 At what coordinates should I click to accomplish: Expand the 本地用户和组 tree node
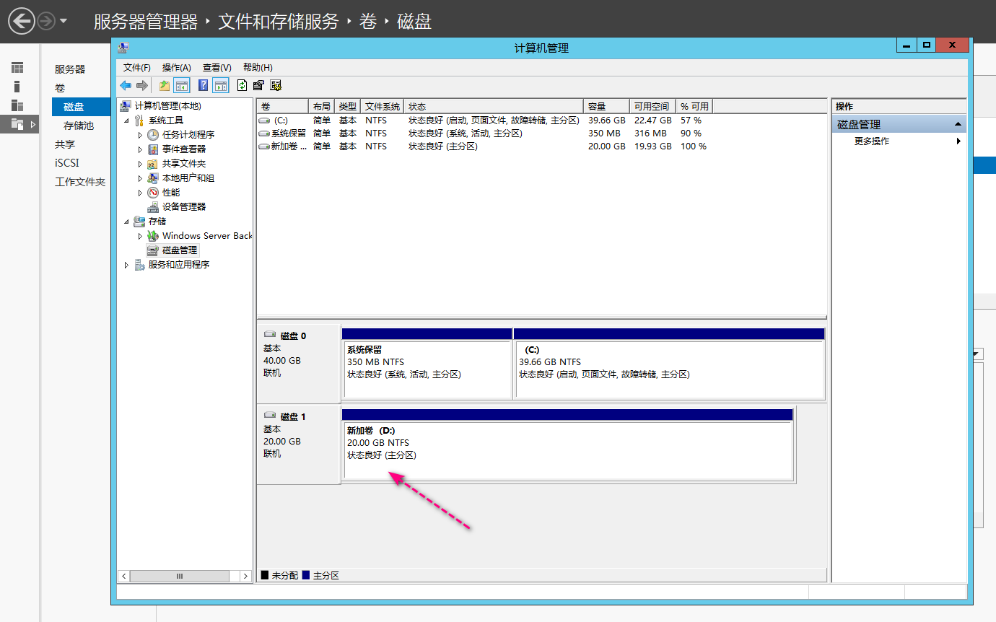pos(140,178)
